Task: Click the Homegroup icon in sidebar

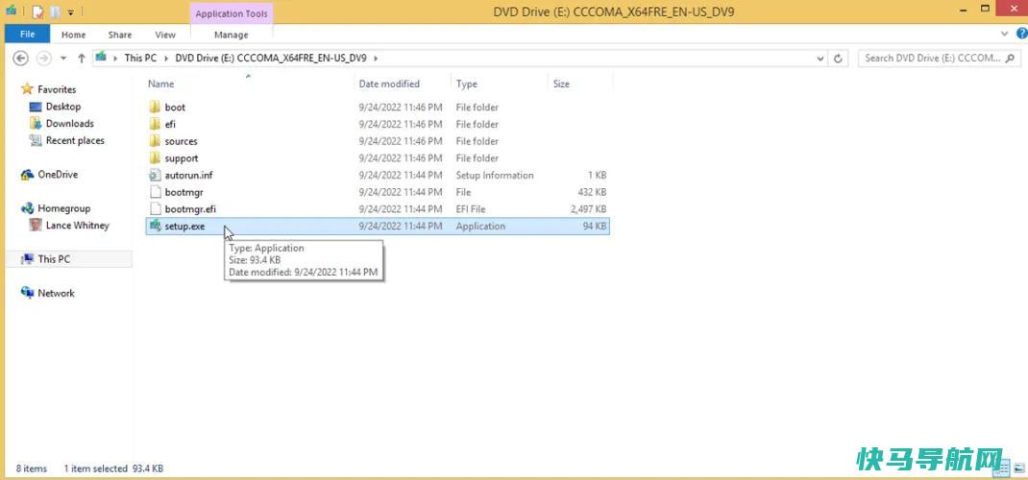Action: coord(27,208)
